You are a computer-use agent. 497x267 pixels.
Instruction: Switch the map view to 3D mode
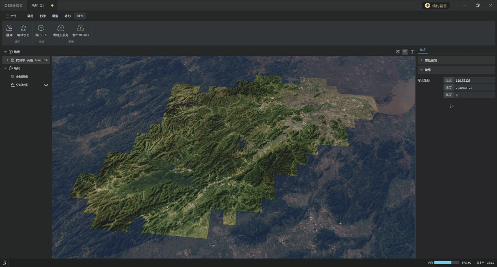point(405,52)
